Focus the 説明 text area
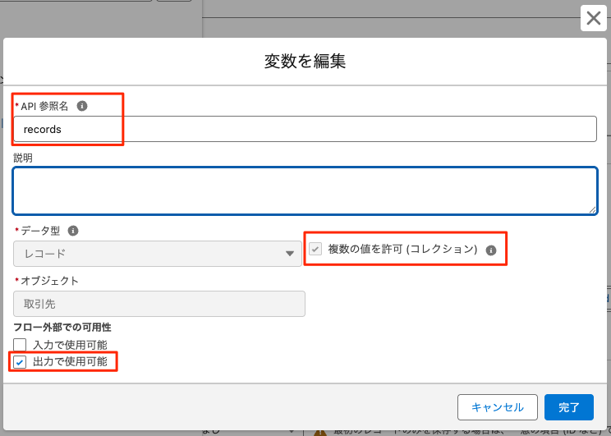Screen dimensions: 611x436 pos(304,190)
